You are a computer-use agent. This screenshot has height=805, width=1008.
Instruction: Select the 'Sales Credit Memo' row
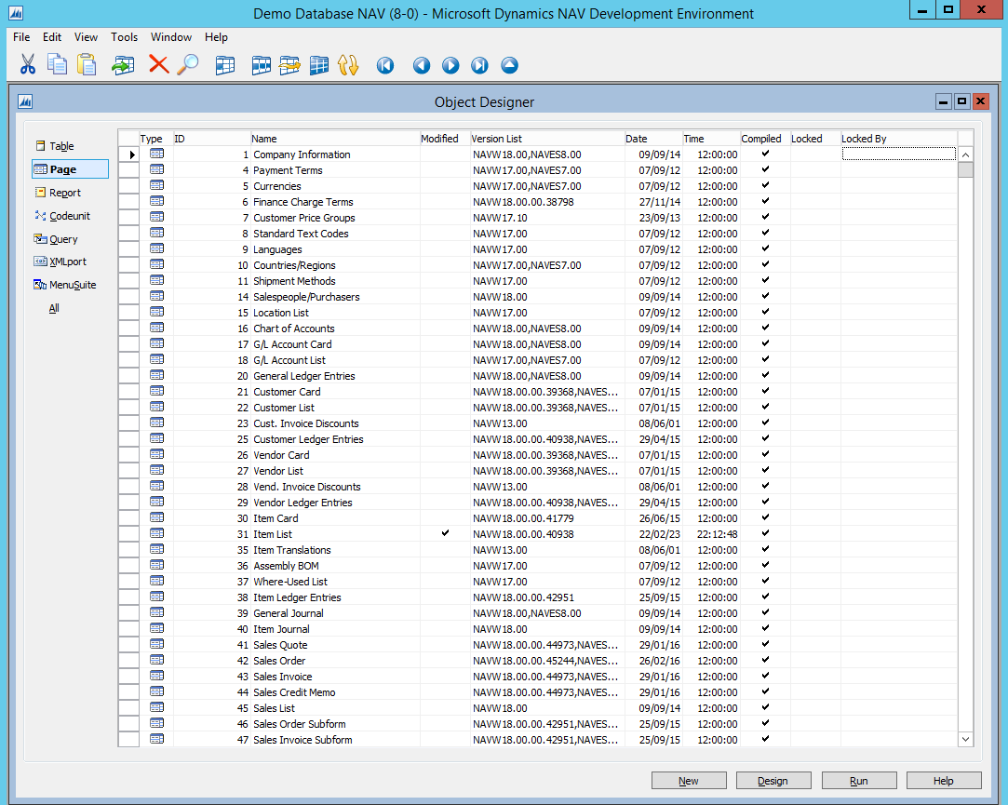click(537, 691)
